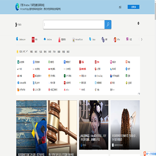Open the Skype shortcut icon
Image resolution: width=156 pixels, height=156 pixels.
[90, 39]
